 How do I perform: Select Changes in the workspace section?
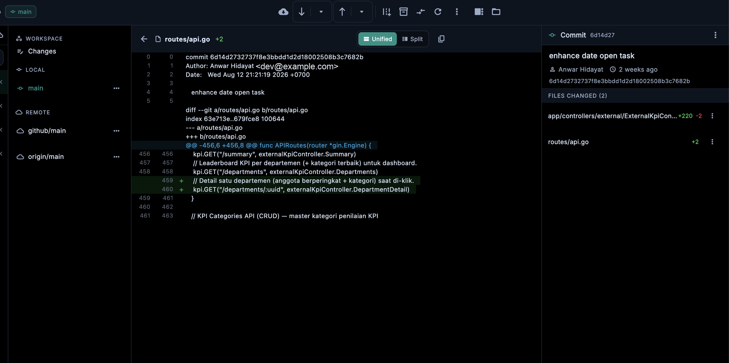42,51
